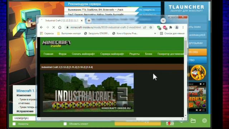
Task: Click the Minecraft inside site logo
Action: [x=57, y=44]
